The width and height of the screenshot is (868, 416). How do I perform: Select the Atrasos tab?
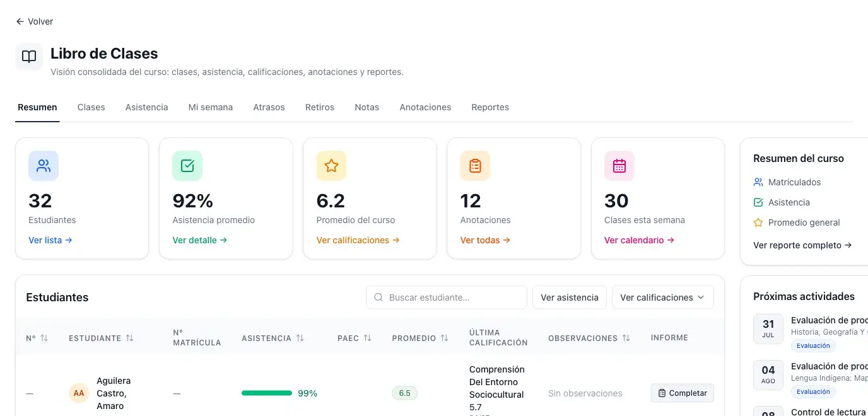coord(269,107)
